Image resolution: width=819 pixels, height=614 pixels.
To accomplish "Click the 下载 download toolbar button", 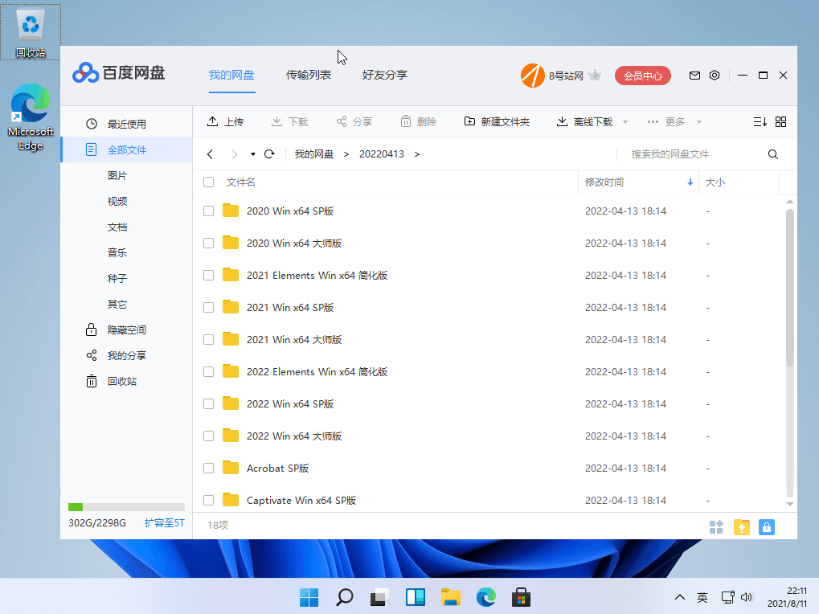I will pos(290,121).
